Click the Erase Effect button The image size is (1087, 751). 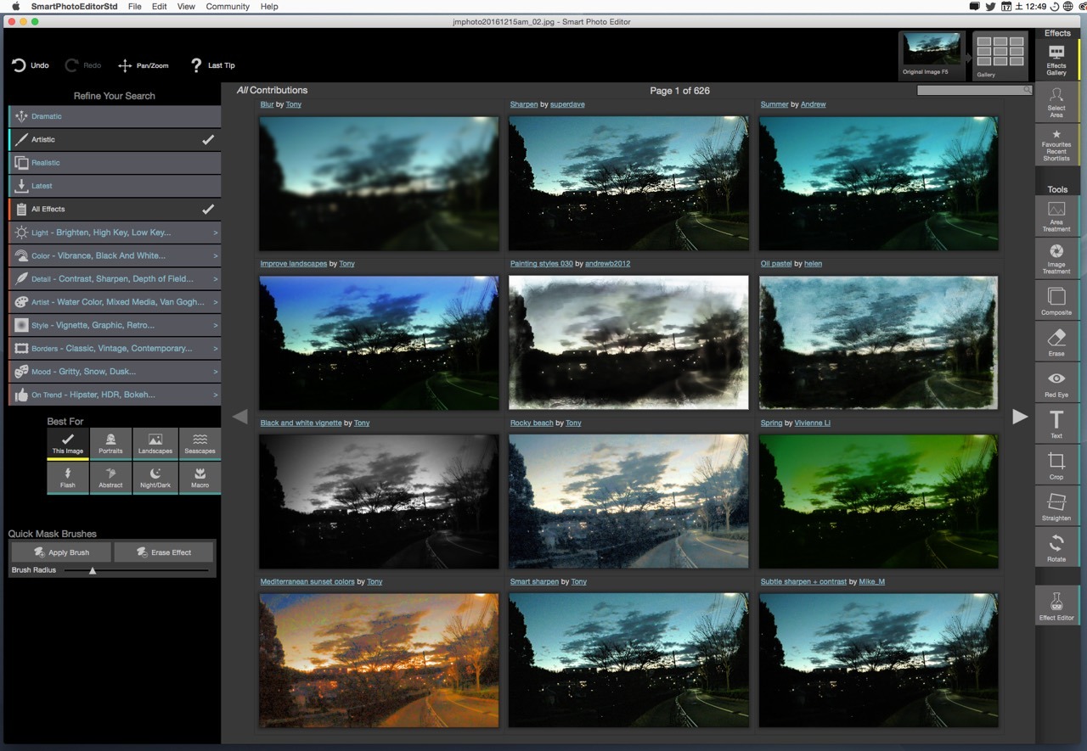click(x=164, y=552)
